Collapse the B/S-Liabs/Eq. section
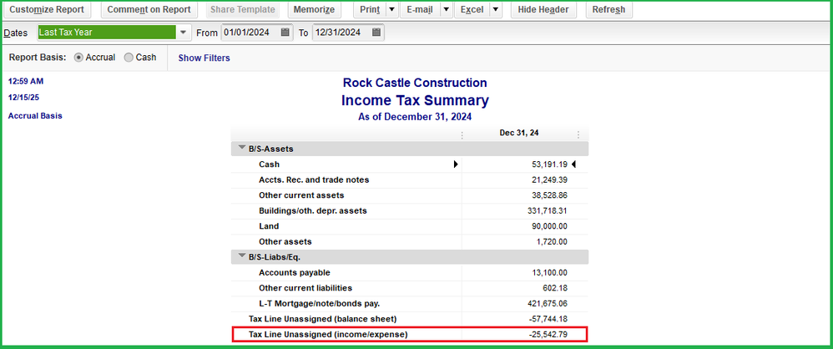The height and width of the screenshot is (349, 833). click(x=242, y=256)
